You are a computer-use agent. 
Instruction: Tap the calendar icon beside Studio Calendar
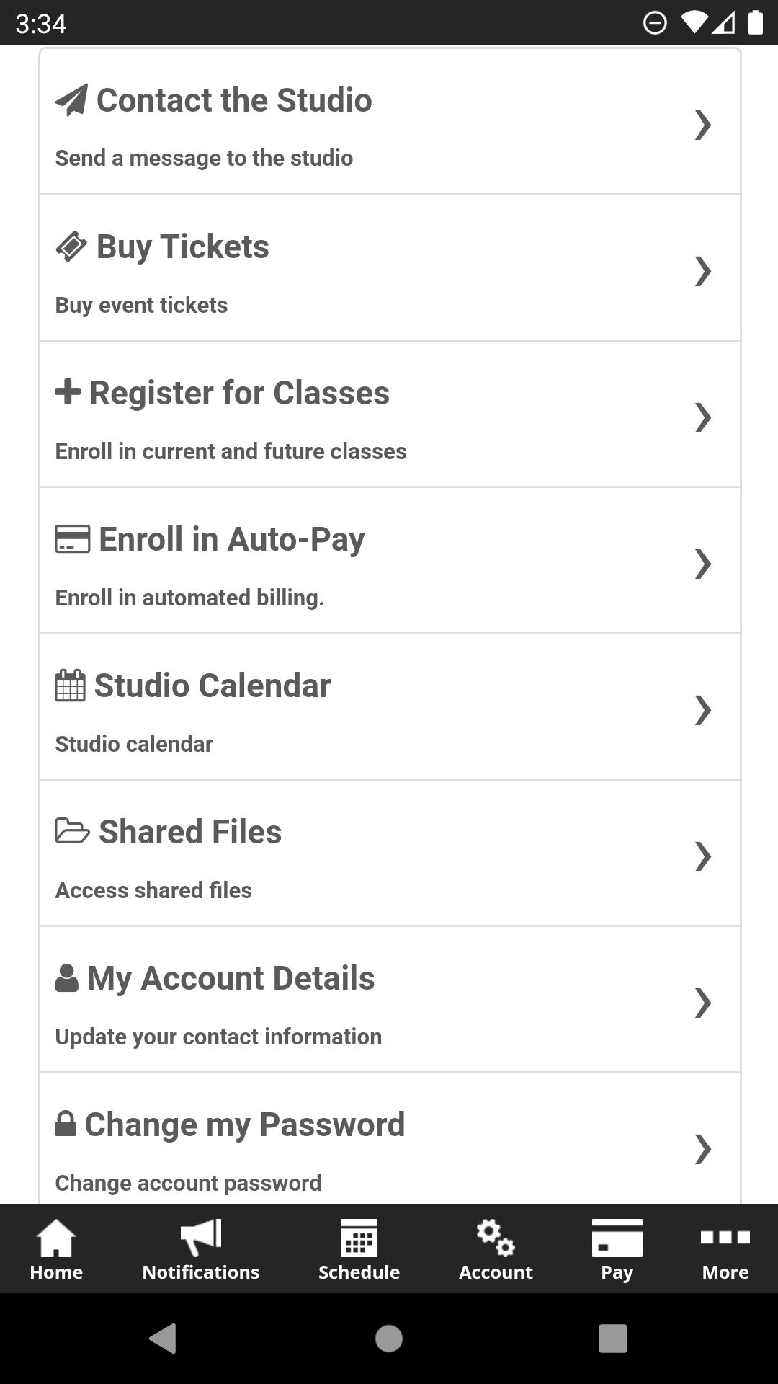[71, 686]
